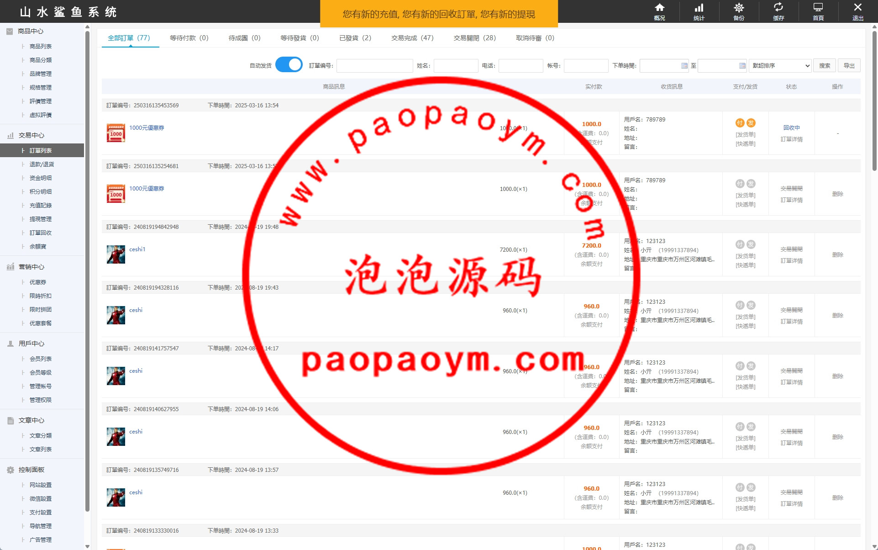Screen dimensions: 878x550
Task: Click the 姓名 input field
Action: 456,66
